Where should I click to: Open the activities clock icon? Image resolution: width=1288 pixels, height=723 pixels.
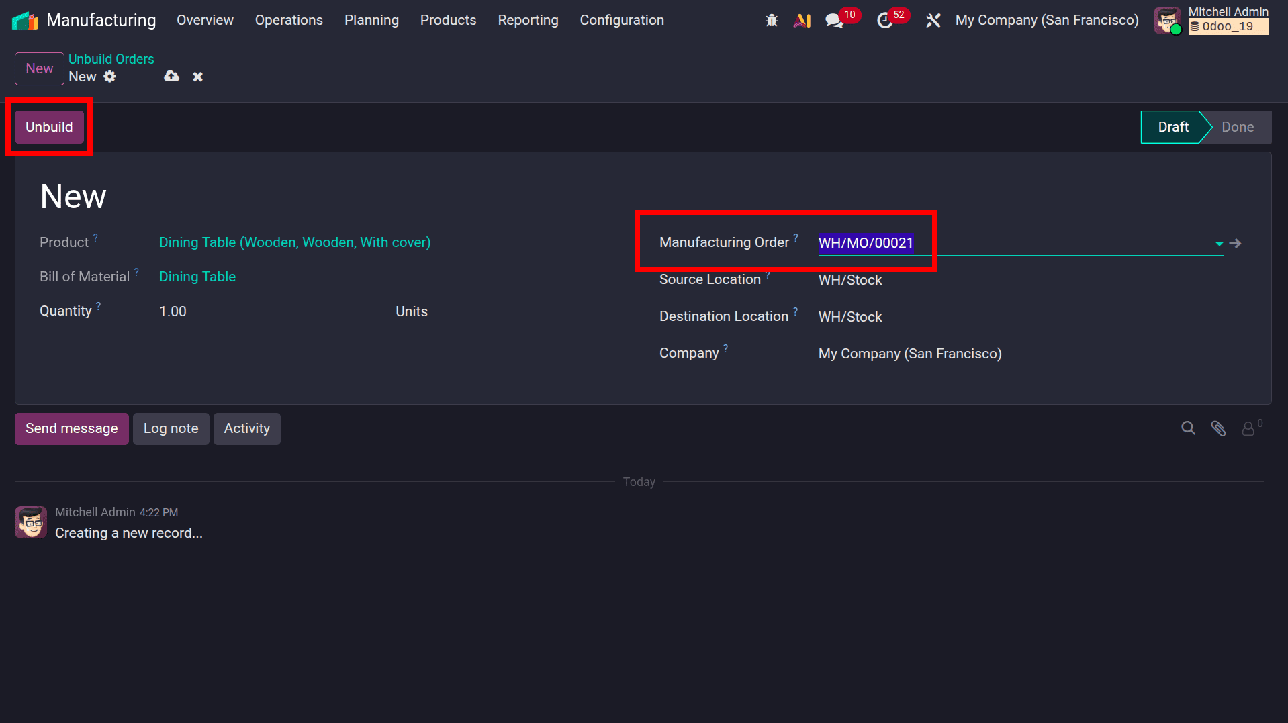[884, 20]
